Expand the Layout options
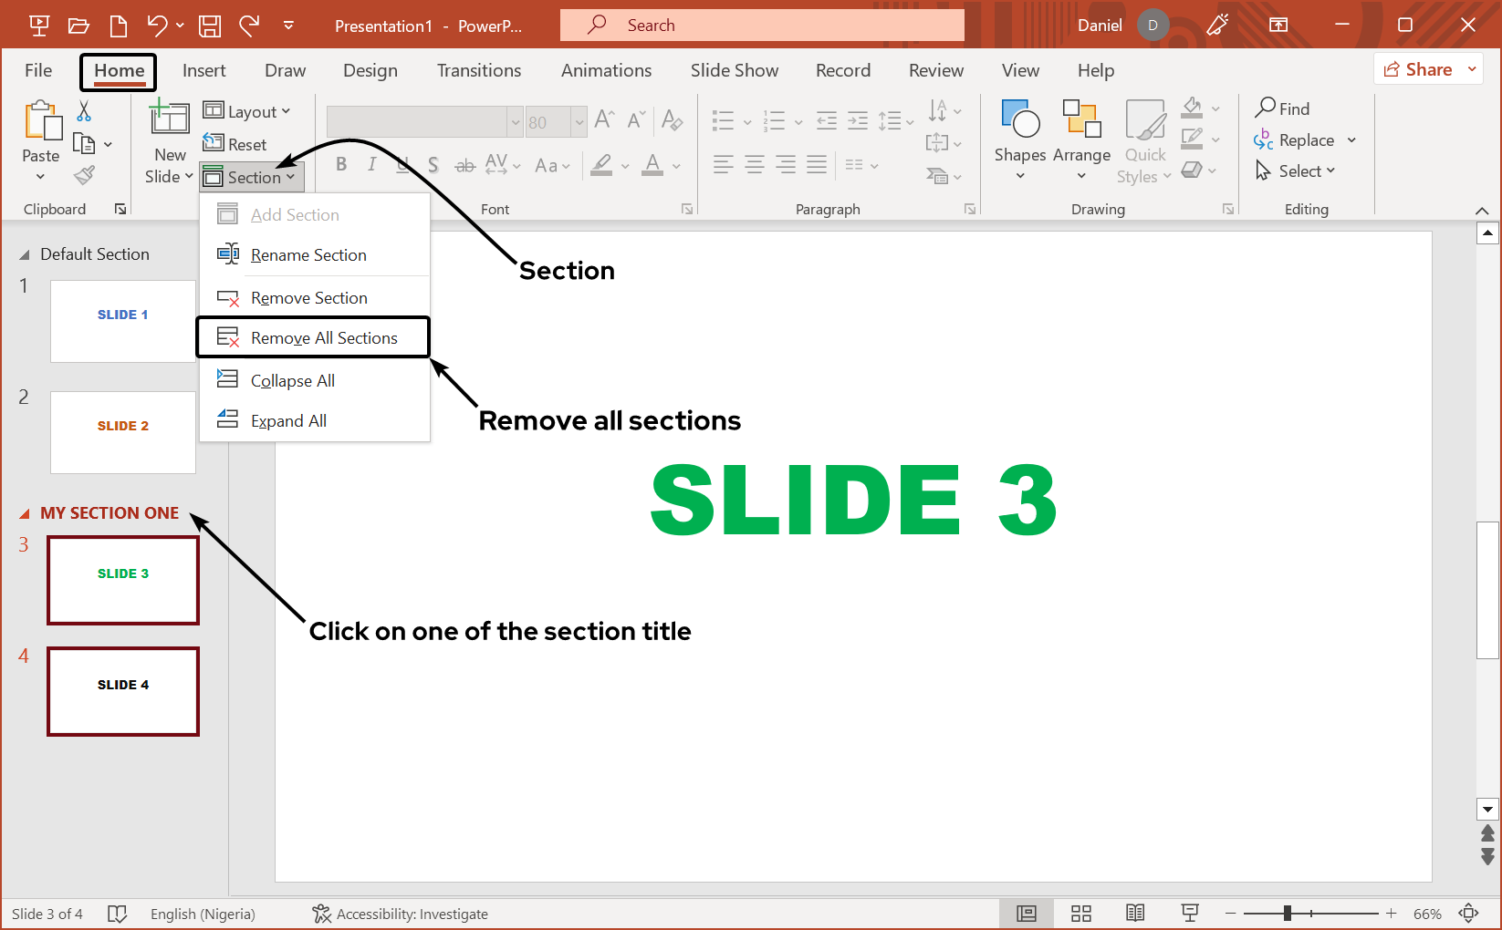 [248, 110]
